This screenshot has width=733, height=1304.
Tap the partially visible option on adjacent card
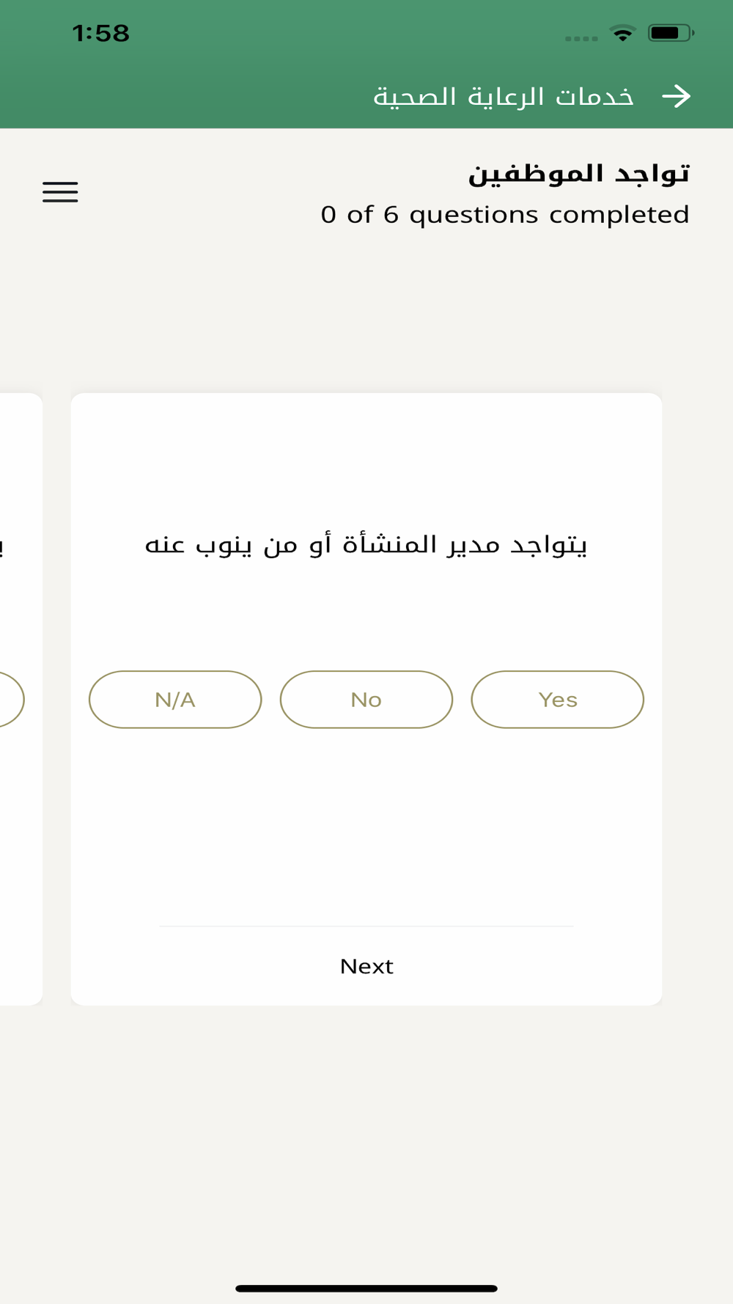click(x=11, y=699)
